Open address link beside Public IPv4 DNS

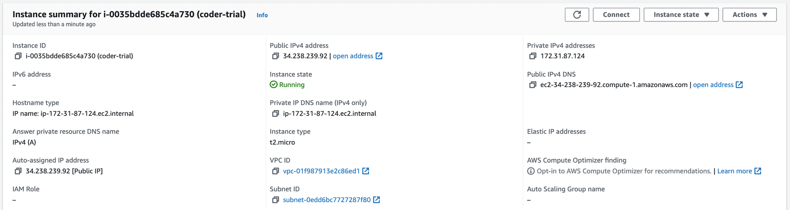pos(718,85)
